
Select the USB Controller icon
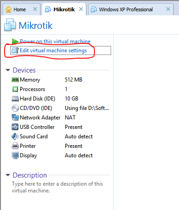pyautogui.click(x=15, y=127)
